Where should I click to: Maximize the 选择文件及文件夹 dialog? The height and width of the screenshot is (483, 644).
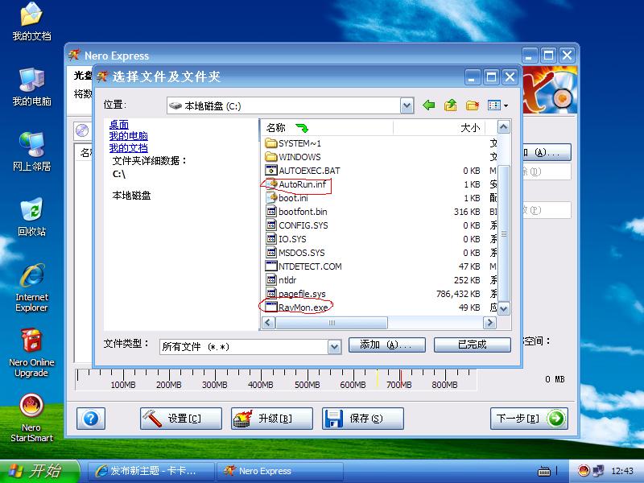point(491,76)
